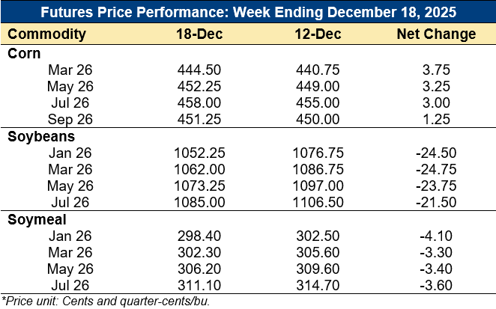Select the Corn Sep 26 row label
This screenshot has height=309, width=496.
69,119
